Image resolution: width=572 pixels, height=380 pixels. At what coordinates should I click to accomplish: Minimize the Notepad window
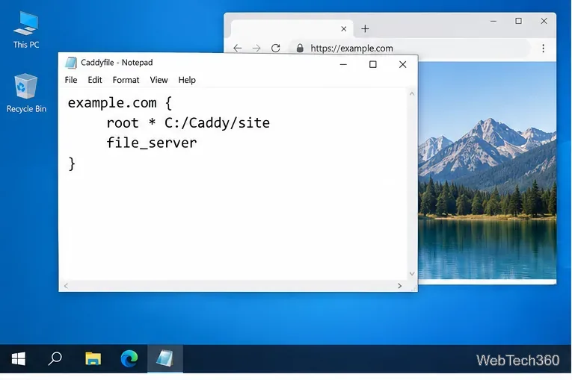[x=343, y=64]
